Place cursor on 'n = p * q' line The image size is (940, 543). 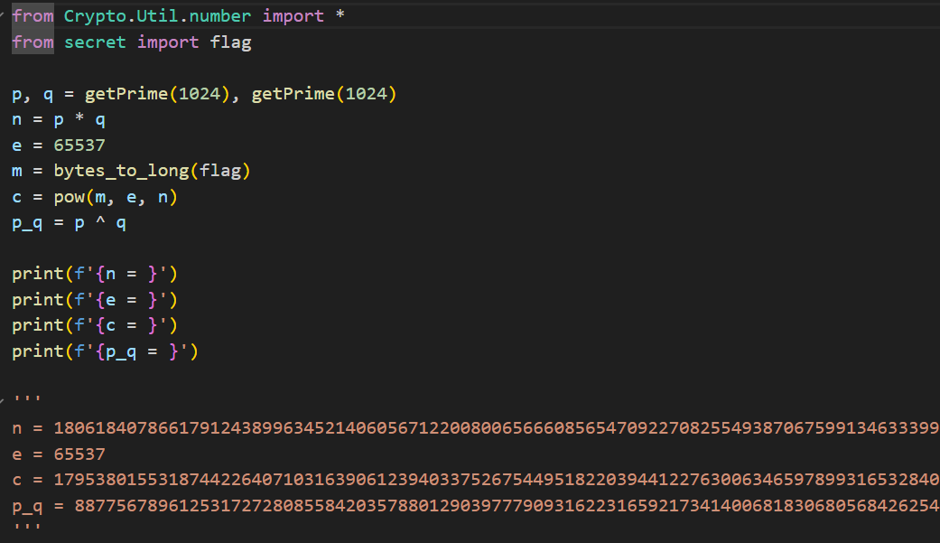point(59,119)
